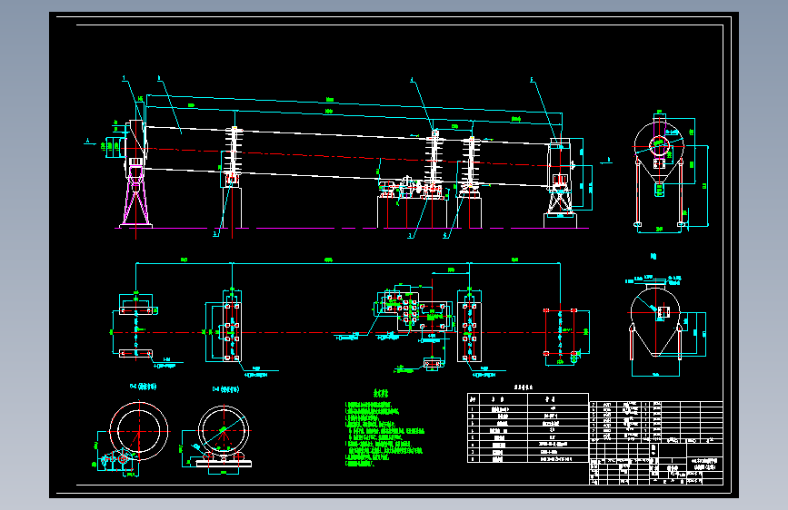Click the white-bordered specification table
Screen dimensions: 788x510
click(x=528, y=427)
